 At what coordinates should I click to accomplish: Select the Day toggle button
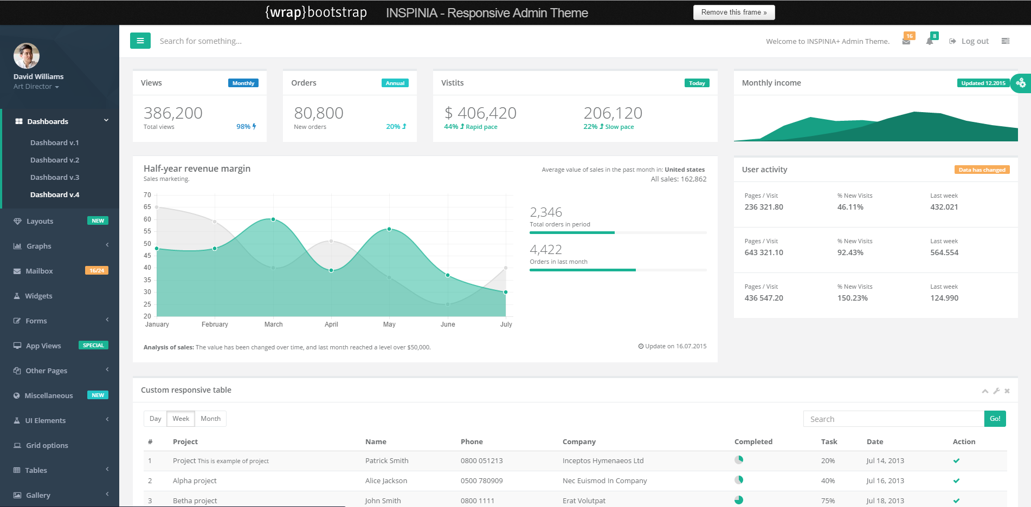[x=155, y=419]
